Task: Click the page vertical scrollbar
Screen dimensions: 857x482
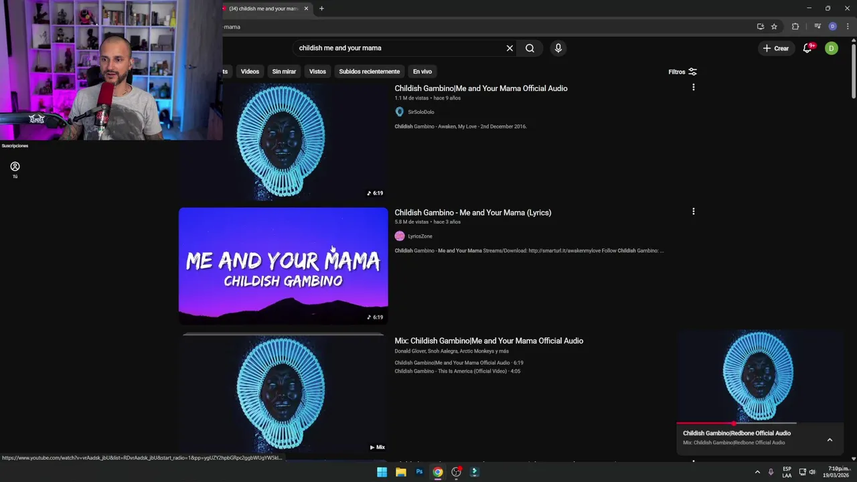Action: click(854, 70)
